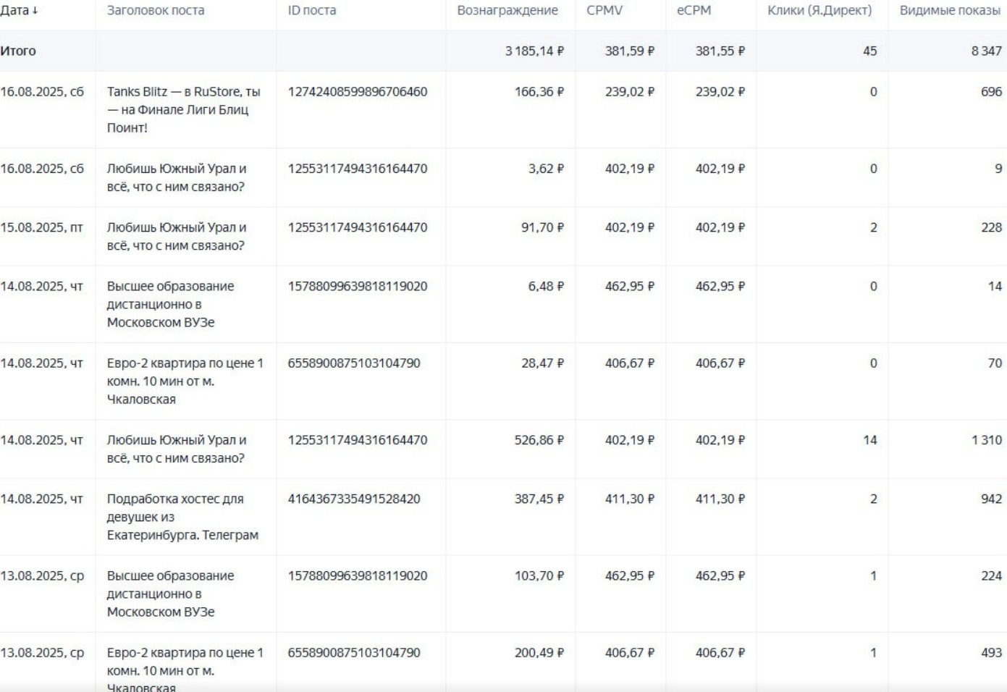Click the ID поста column header
The width and height of the screenshot is (1007, 692).
pos(312,11)
